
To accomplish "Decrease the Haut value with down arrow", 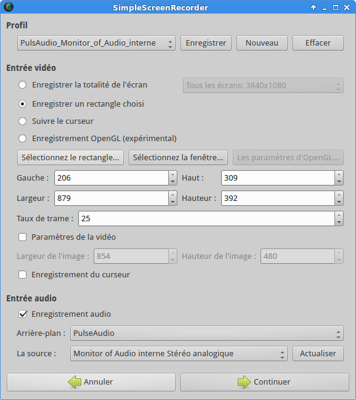I will [339, 181].
